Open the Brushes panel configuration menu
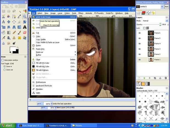Viewport: 170px width, 128px height. coord(167,88)
